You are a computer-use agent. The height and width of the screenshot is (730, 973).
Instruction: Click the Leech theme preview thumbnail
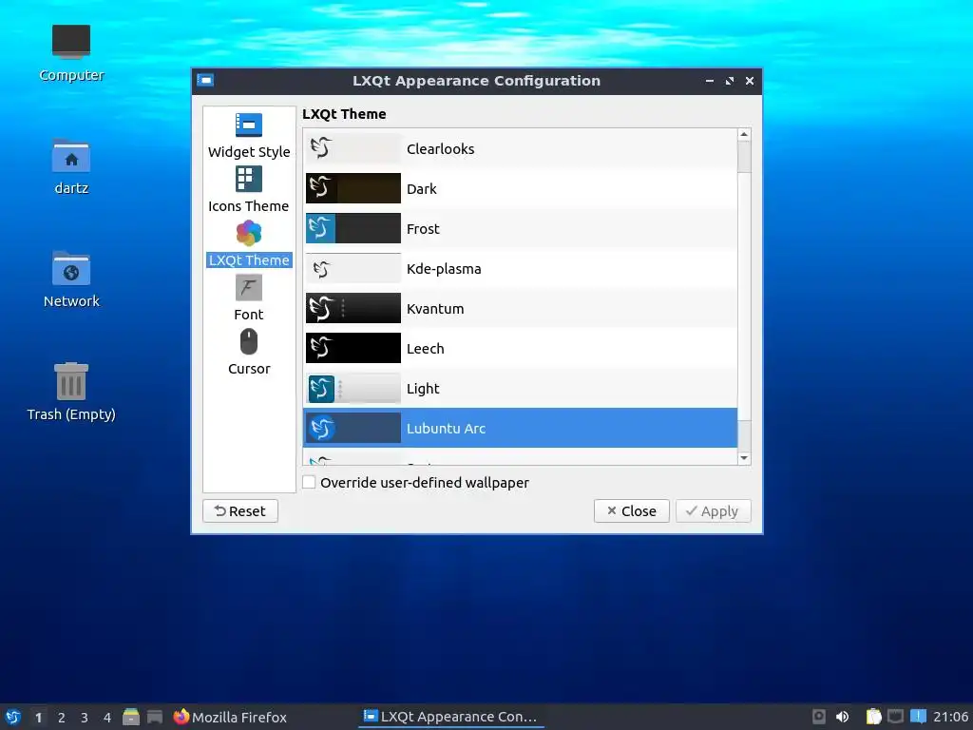click(x=353, y=348)
